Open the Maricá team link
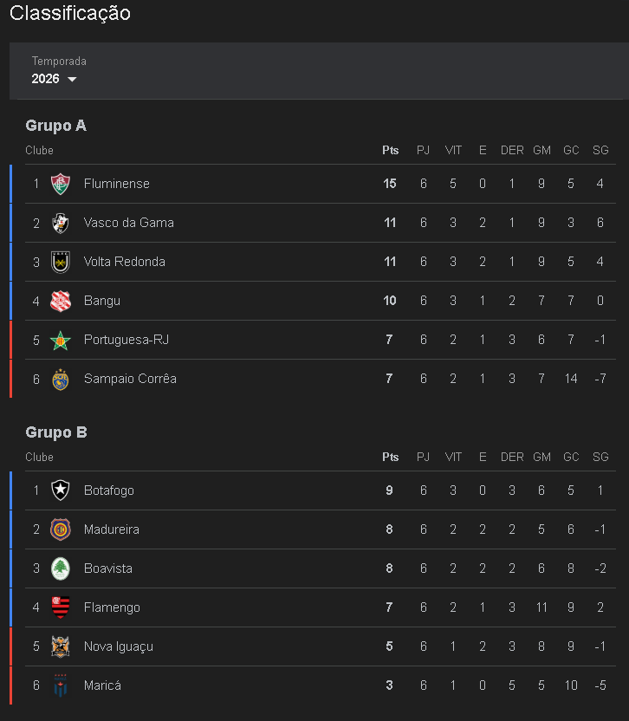Viewport: 629px width, 721px height. pyautogui.click(x=102, y=685)
